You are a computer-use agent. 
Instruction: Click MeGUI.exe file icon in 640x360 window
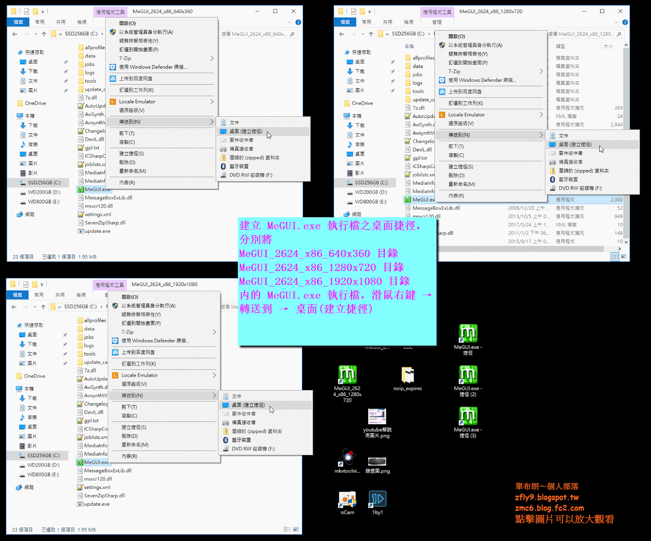[x=81, y=189]
